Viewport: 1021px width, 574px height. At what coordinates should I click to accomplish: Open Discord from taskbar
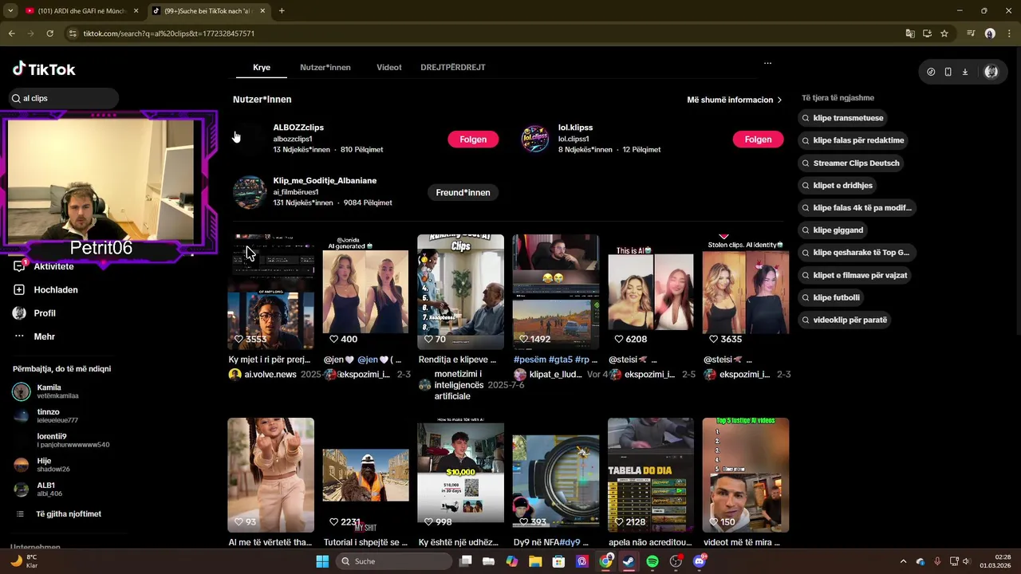pyautogui.click(x=700, y=561)
